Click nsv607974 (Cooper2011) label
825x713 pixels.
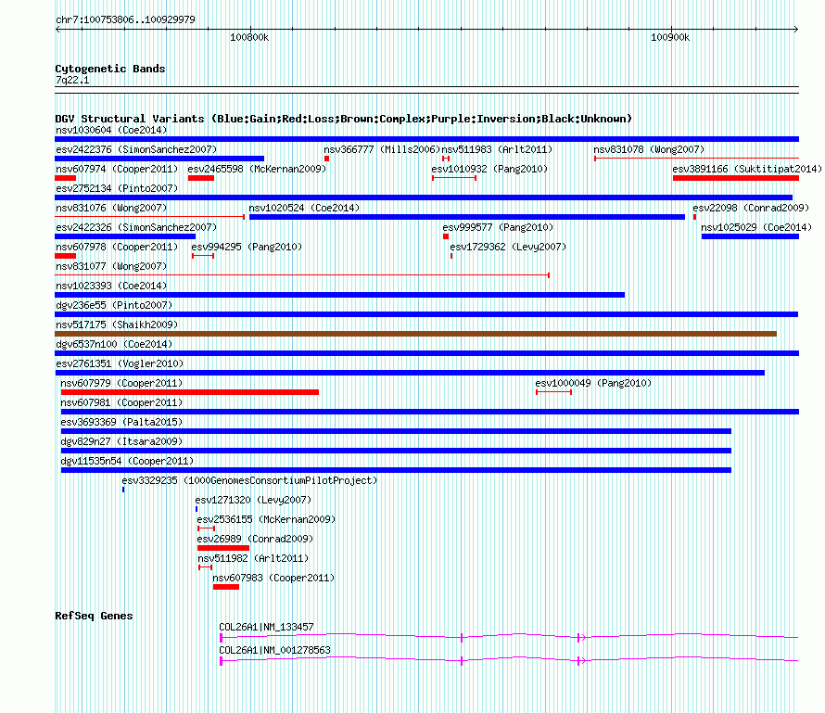click(x=117, y=169)
